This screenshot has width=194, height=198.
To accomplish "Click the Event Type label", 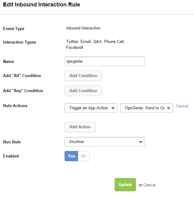I will pos(14,29).
